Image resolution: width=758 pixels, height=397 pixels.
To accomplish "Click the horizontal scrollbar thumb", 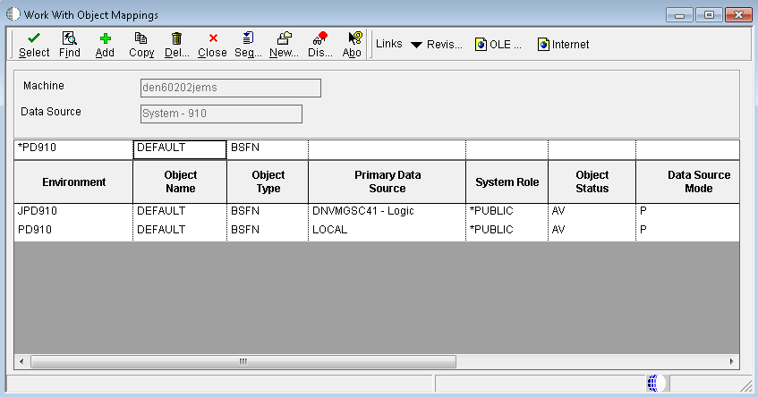I will tap(243, 361).
